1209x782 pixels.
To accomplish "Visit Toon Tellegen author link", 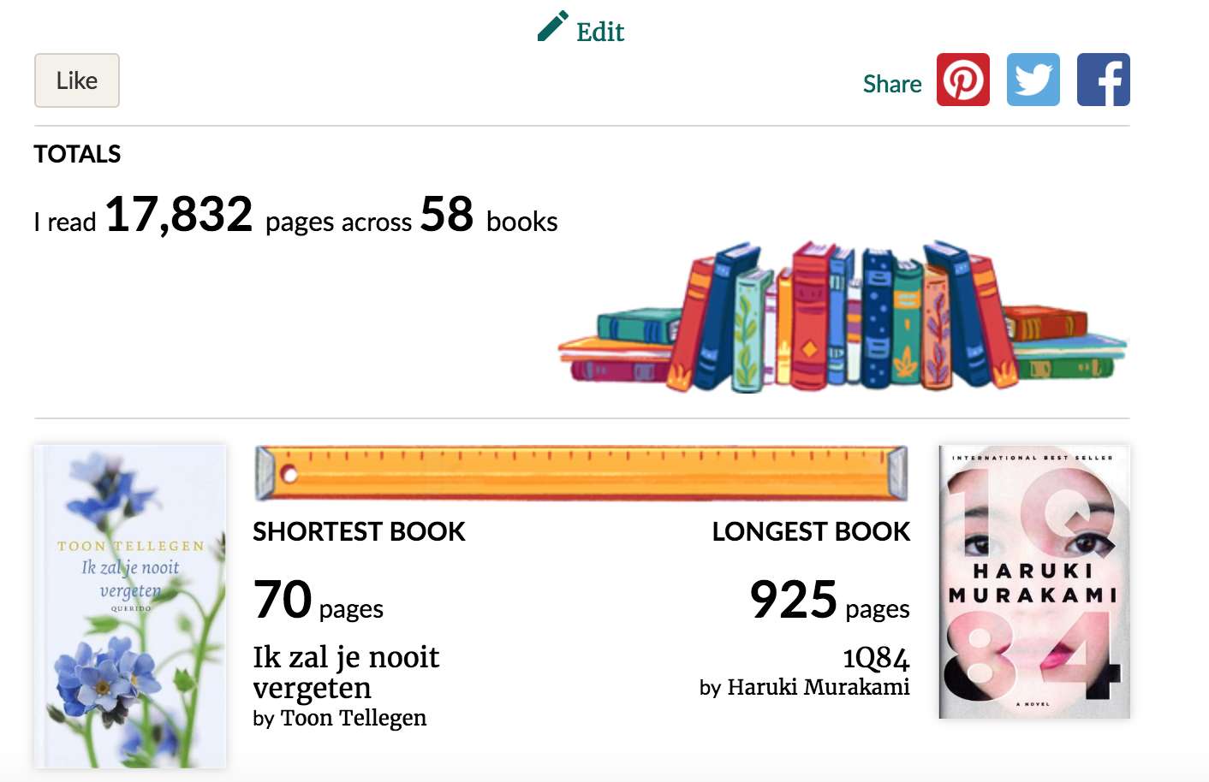I will pos(354,718).
